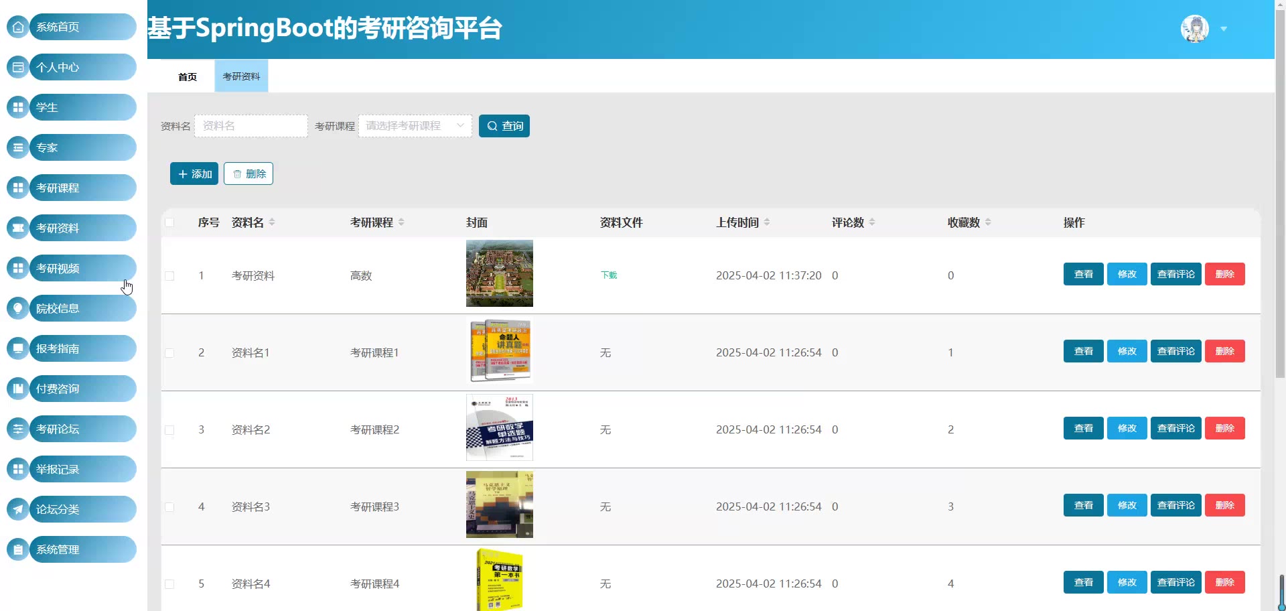Click the list icon beside 专家
This screenshot has height=611, width=1286.
[18, 147]
